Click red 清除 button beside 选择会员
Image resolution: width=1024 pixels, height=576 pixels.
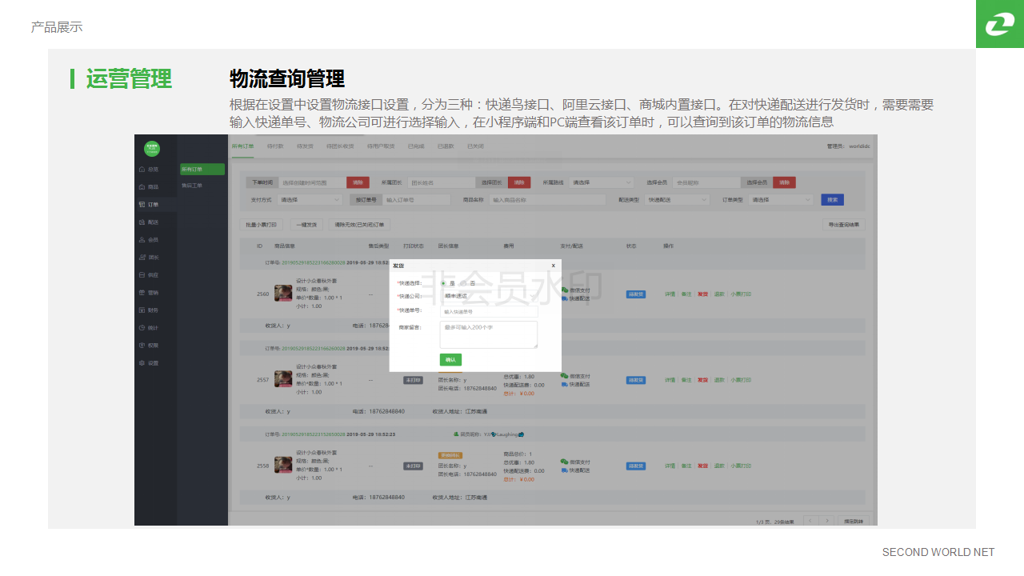pyautogui.click(x=784, y=182)
